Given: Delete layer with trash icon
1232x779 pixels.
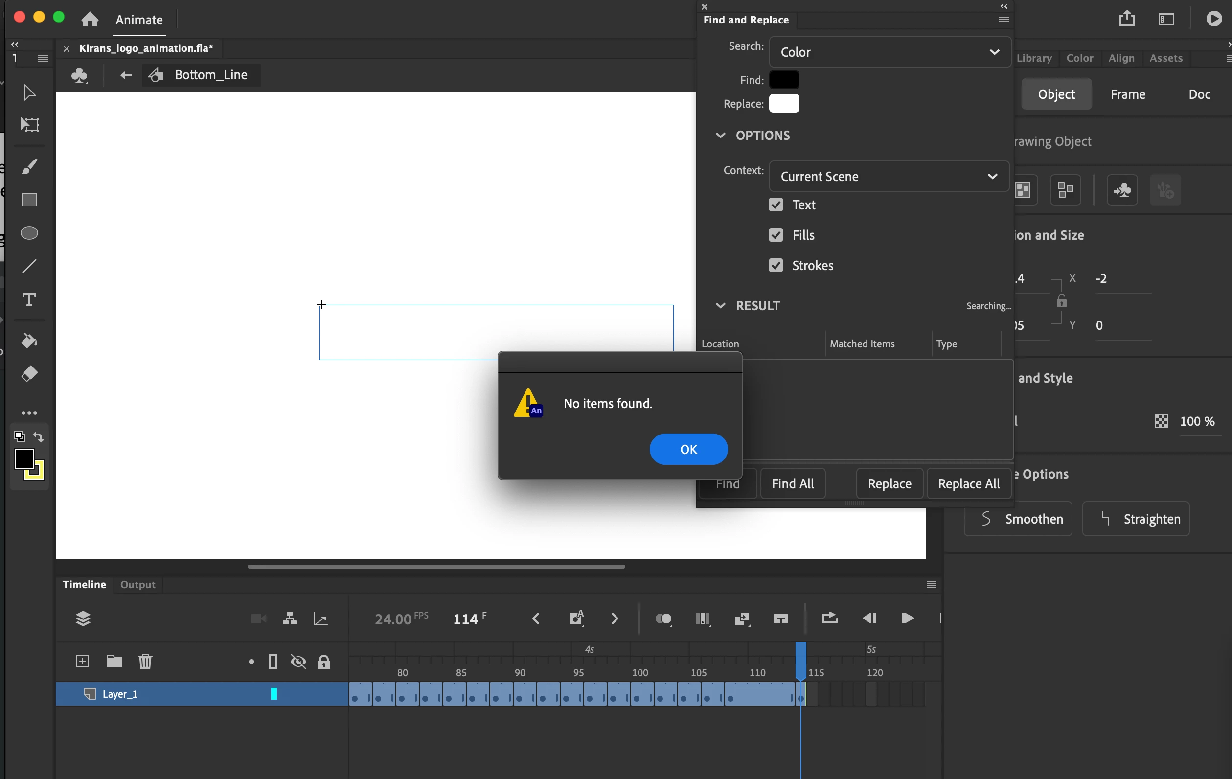Looking at the screenshot, I should (145, 661).
